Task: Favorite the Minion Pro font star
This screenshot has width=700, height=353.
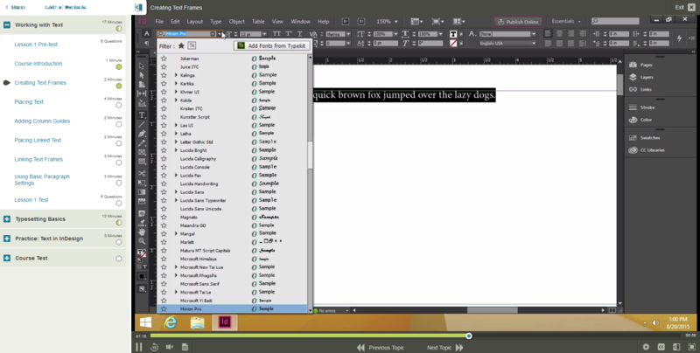Action: [164, 308]
